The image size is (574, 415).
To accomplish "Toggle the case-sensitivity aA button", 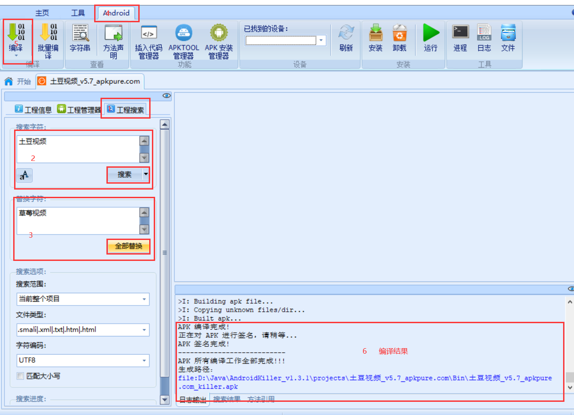I will [x=24, y=175].
